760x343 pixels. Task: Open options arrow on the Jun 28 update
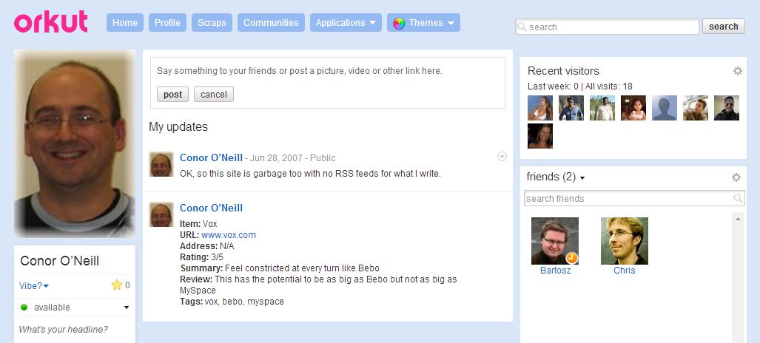[x=502, y=157]
